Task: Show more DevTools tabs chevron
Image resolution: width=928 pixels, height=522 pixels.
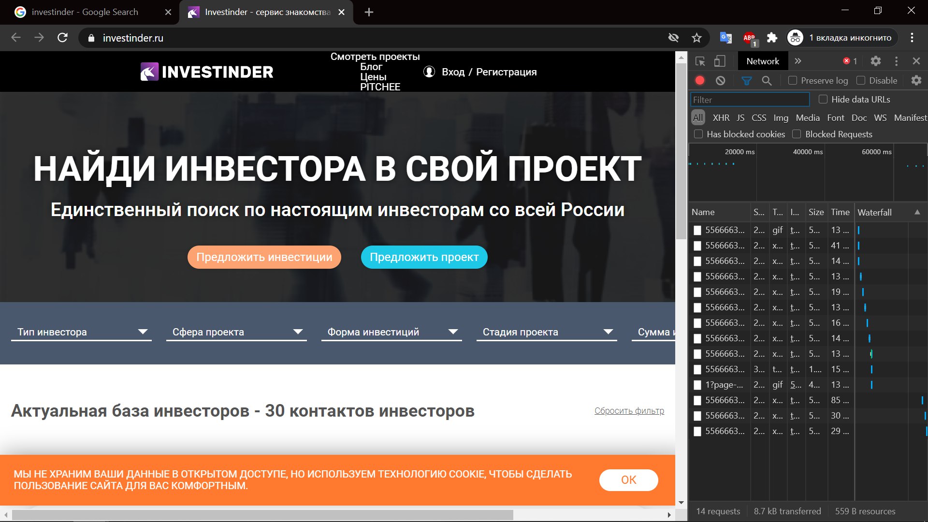Action: pos(798,61)
